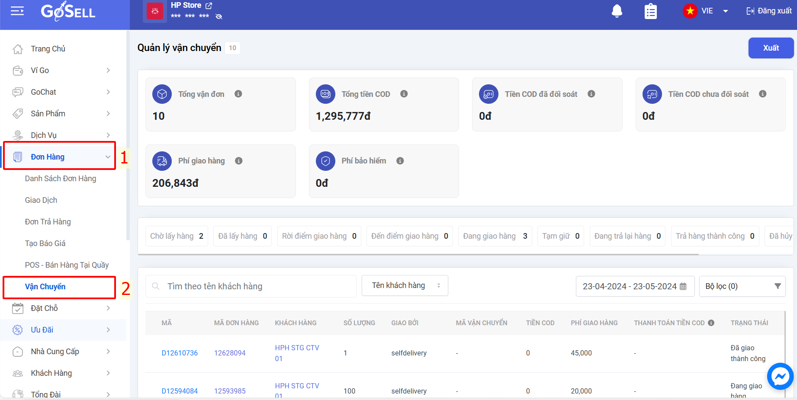Open the VIE language dropdown arrow
Viewport: 797px width, 400px height.
(x=726, y=11)
